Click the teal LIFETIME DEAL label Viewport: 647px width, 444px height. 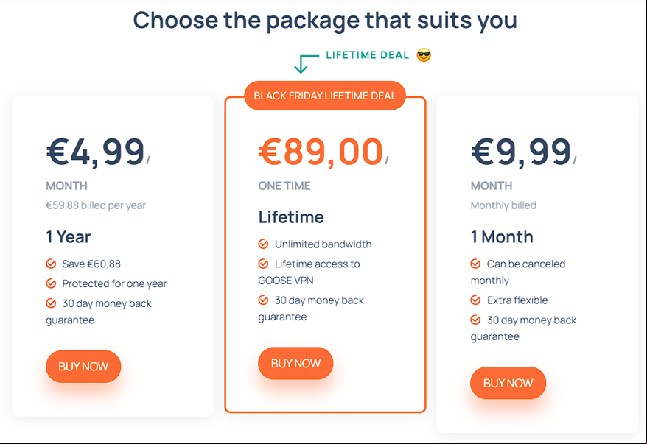(367, 54)
